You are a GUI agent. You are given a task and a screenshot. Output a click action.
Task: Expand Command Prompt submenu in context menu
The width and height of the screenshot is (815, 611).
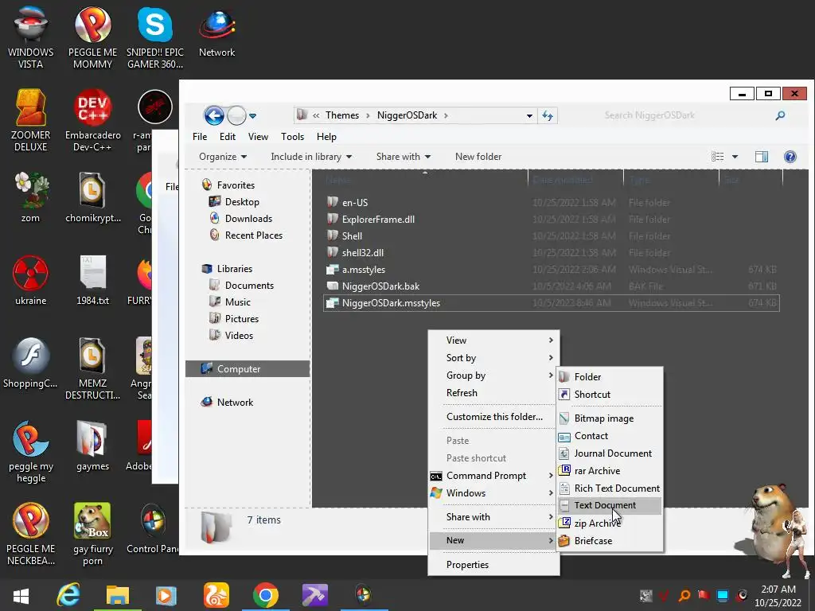pyautogui.click(x=493, y=476)
